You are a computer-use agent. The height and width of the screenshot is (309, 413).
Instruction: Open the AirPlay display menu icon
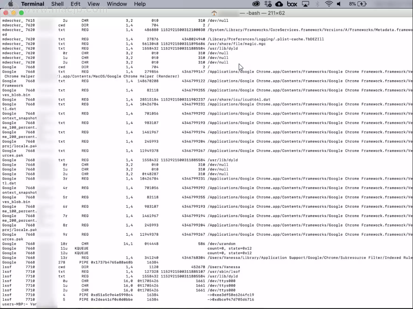coord(306,4)
